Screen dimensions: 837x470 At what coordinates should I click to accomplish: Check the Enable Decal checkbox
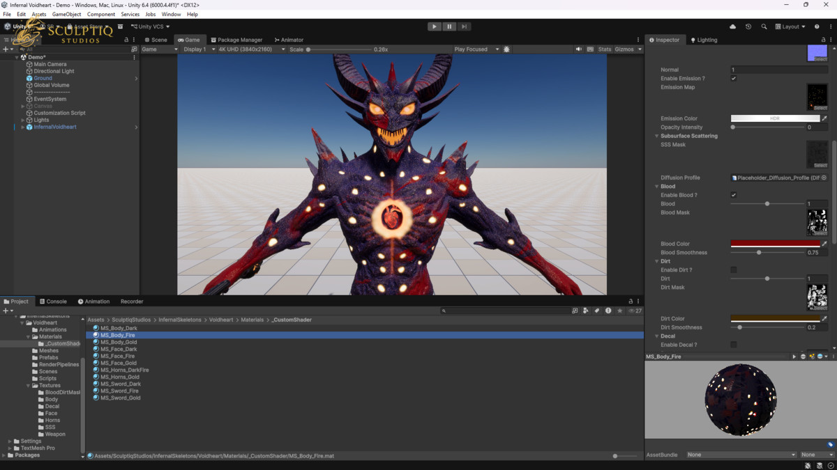(734, 345)
